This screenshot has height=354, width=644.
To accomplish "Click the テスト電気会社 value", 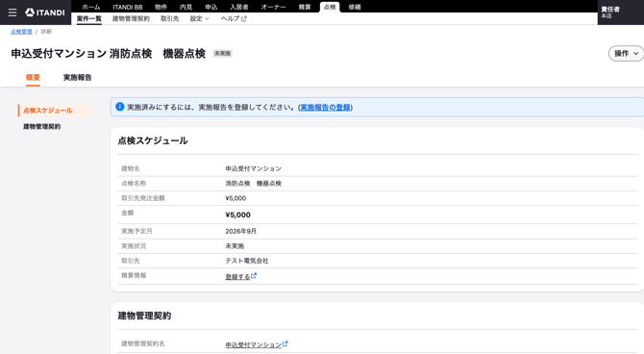I will point(247,261).
